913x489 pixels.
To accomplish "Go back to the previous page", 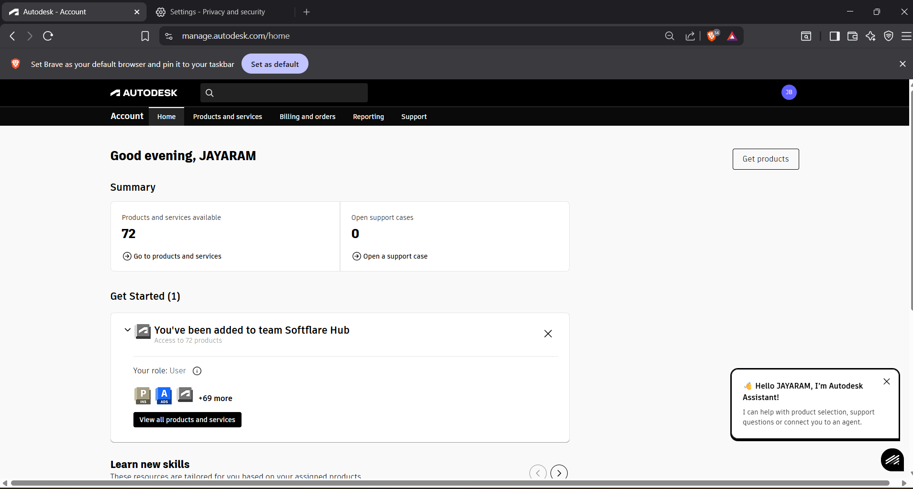I will [13, 36].
